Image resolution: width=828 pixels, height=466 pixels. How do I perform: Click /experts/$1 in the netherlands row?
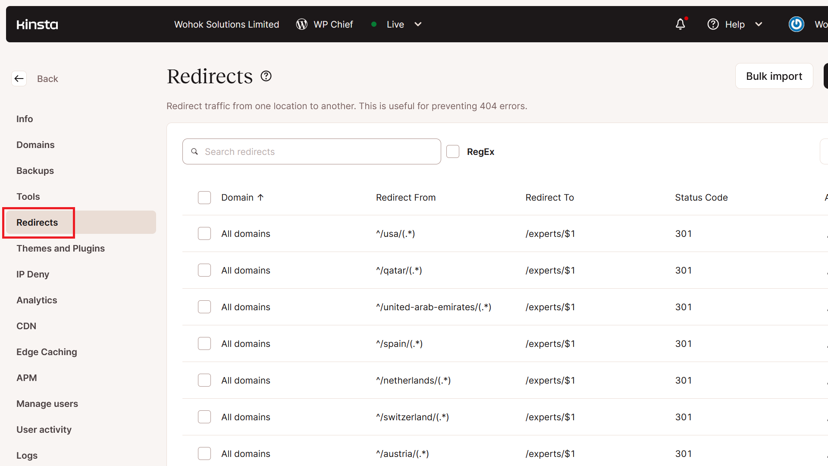(x=550, y=380)
